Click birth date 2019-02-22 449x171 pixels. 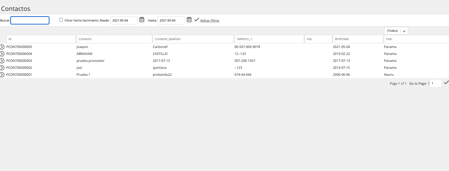pyautogui.click(x=341, y=54)
